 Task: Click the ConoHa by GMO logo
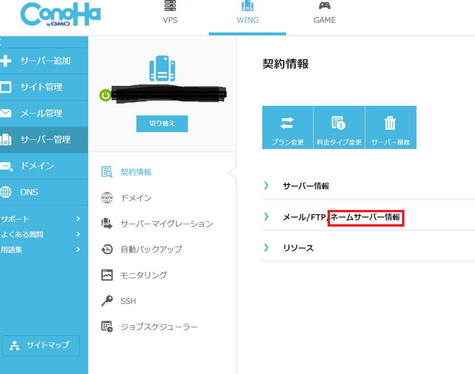(x=60, y=14)
